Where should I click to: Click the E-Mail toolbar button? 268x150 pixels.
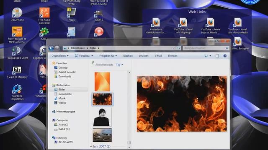click(158, 56)
